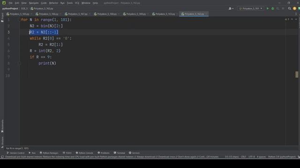The height and width of the screenshot is (168, 300).
Task: Open the TODO tool window
Action: 67,153
